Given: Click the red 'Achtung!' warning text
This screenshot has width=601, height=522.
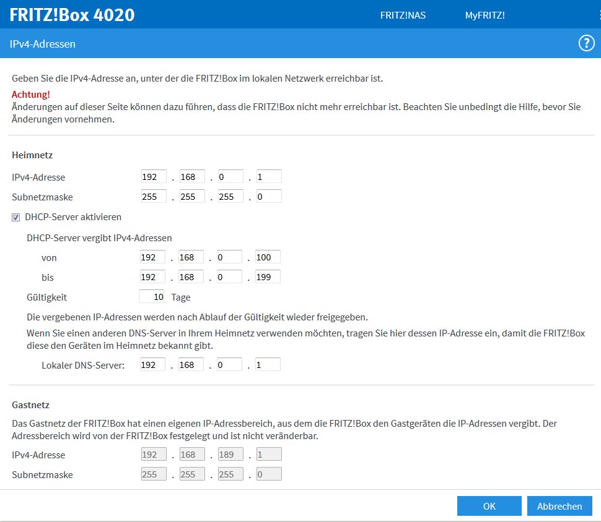Looking at the screenshot, I should pyautogui.click(x=30, y=94).
